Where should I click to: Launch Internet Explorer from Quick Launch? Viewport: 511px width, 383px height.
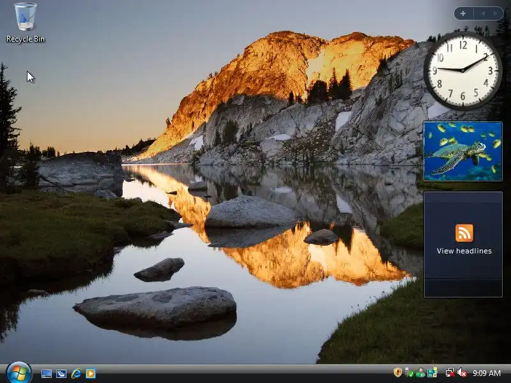(76, 373)
